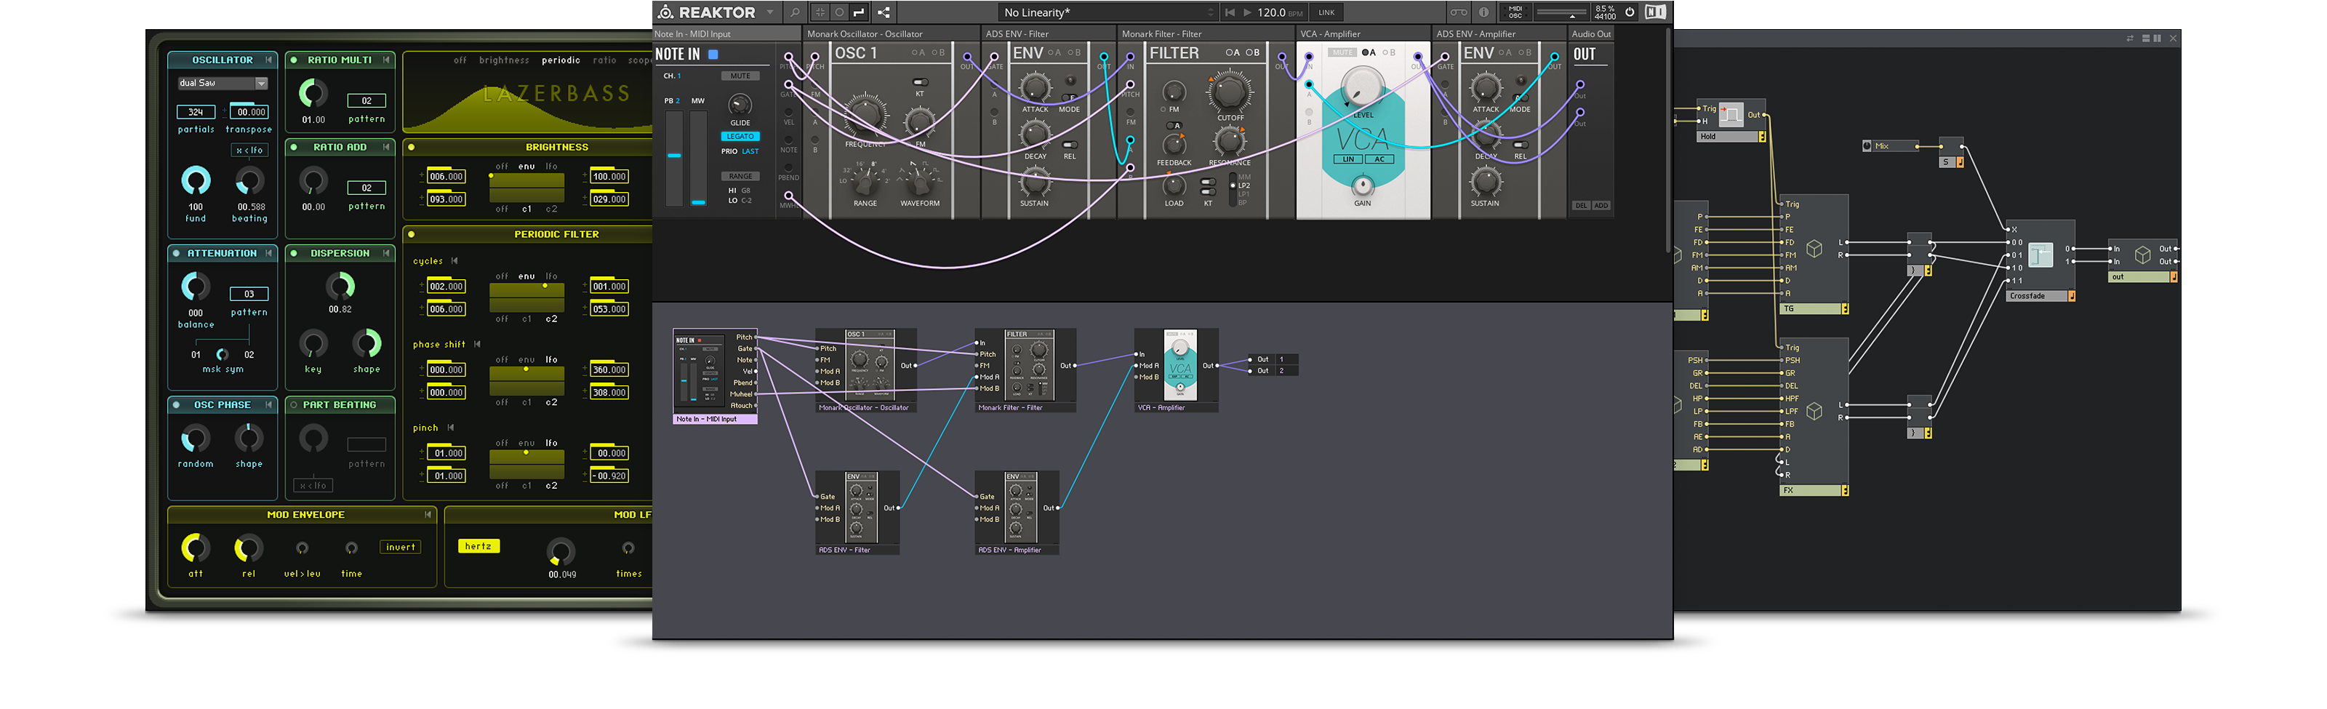The image size is (2327, 709).
Task: Open the info icon in the toolbar
Action: pyautogui.click(x=1483, y=12)
